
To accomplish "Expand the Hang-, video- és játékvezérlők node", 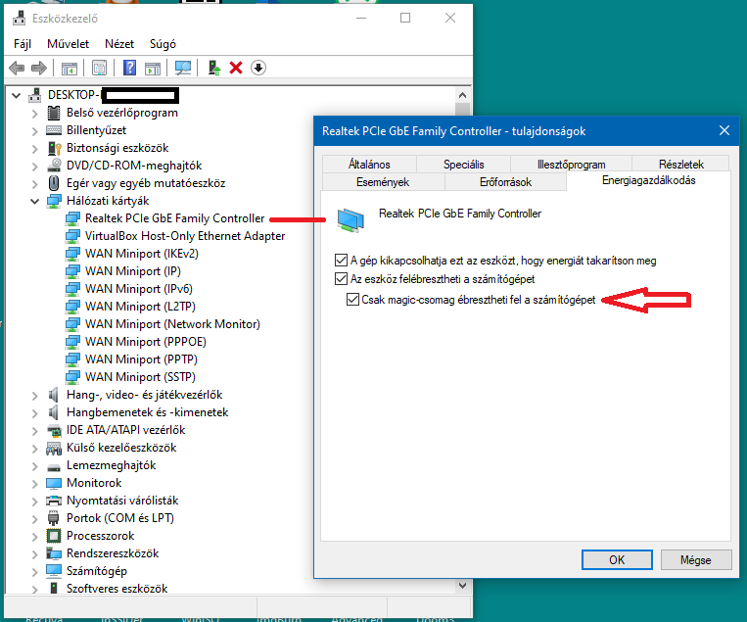I will (x=34, y=396).
